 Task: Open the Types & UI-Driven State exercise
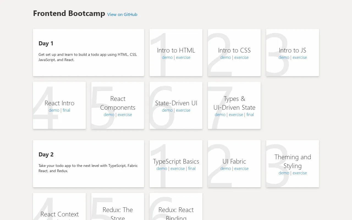tap(236, 115)
